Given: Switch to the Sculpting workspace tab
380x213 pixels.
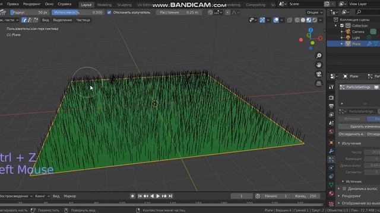Looking at the screenshot, I should coord(124,5).
